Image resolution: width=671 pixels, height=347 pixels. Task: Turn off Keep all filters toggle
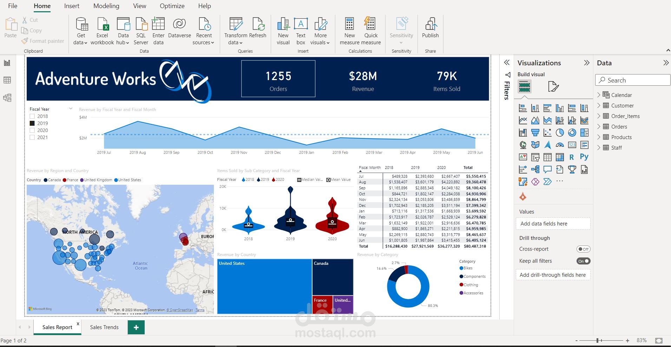583,261
